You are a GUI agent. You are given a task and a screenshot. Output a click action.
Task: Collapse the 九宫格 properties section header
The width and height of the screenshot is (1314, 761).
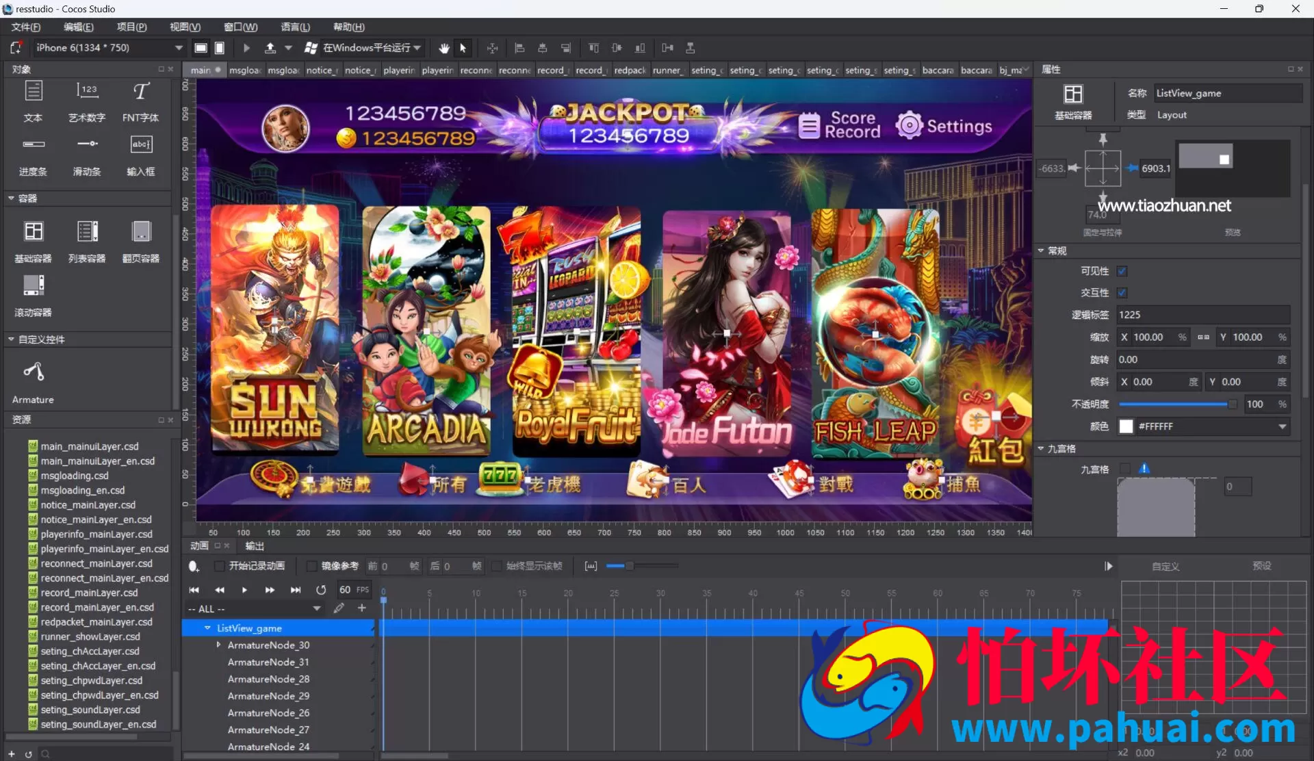click(x=1041, y=448)
